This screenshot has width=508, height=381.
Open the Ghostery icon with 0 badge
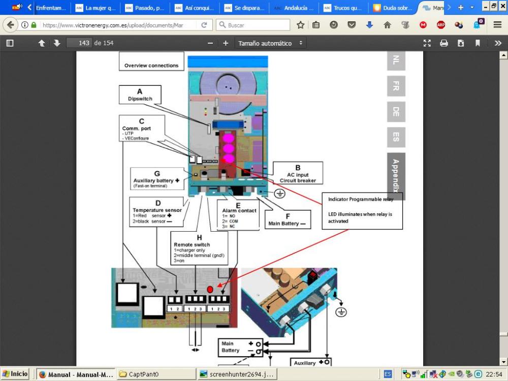(x=478, y=24)
